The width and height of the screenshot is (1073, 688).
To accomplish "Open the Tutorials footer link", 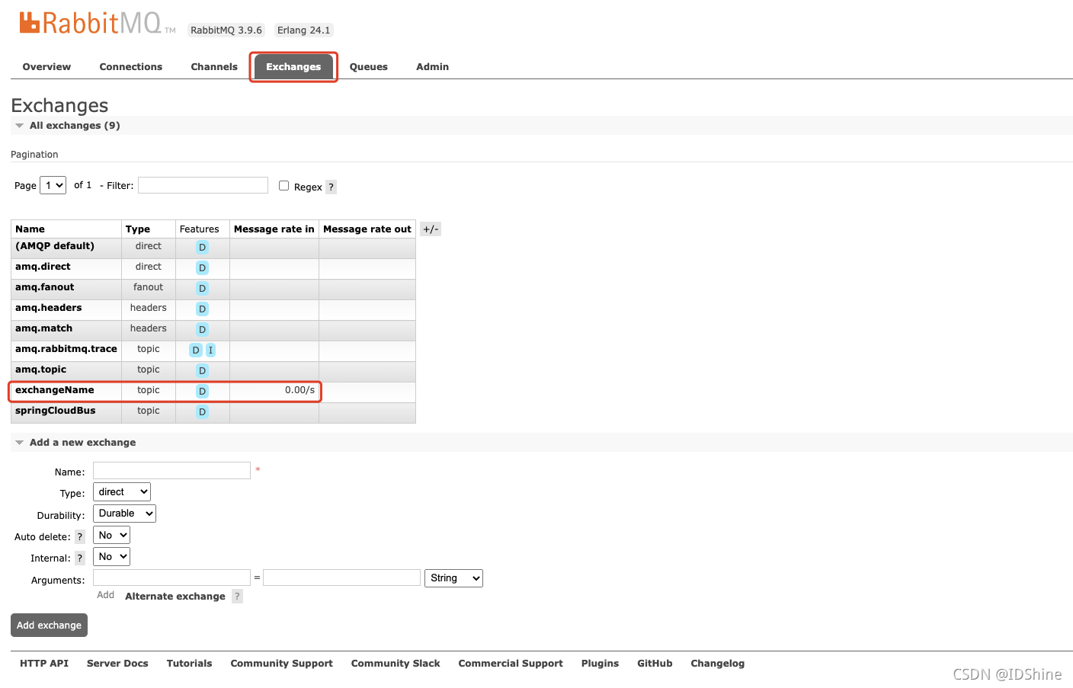I will (x=190, y=664).
